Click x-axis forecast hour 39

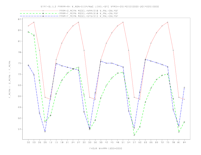point(101,142)
